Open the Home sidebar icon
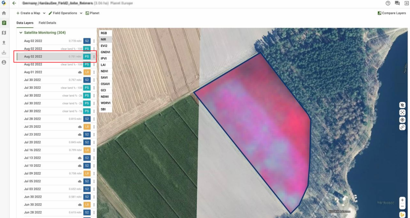 (x=4, y=13)
